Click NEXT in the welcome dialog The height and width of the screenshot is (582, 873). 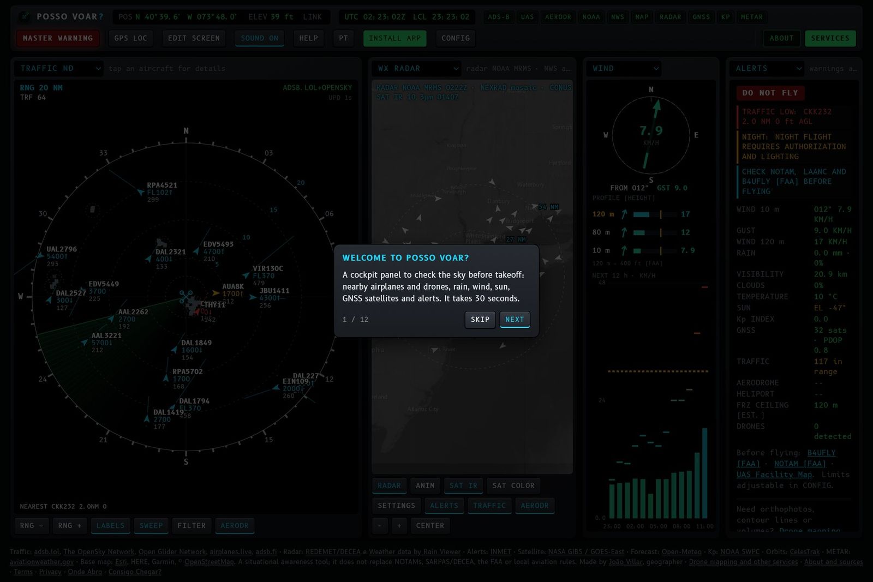coord(515,319)
